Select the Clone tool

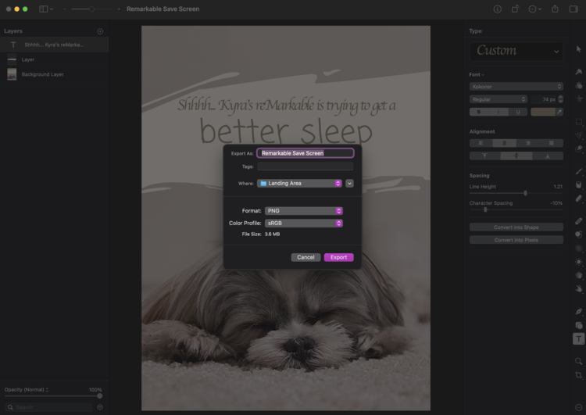[x=578, y=234]
